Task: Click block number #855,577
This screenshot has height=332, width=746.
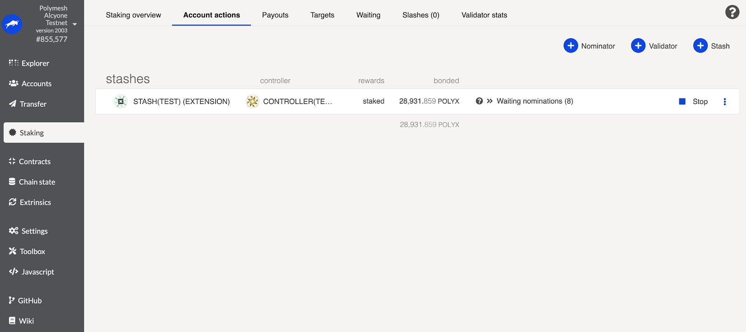Action: tap(52, 39)
